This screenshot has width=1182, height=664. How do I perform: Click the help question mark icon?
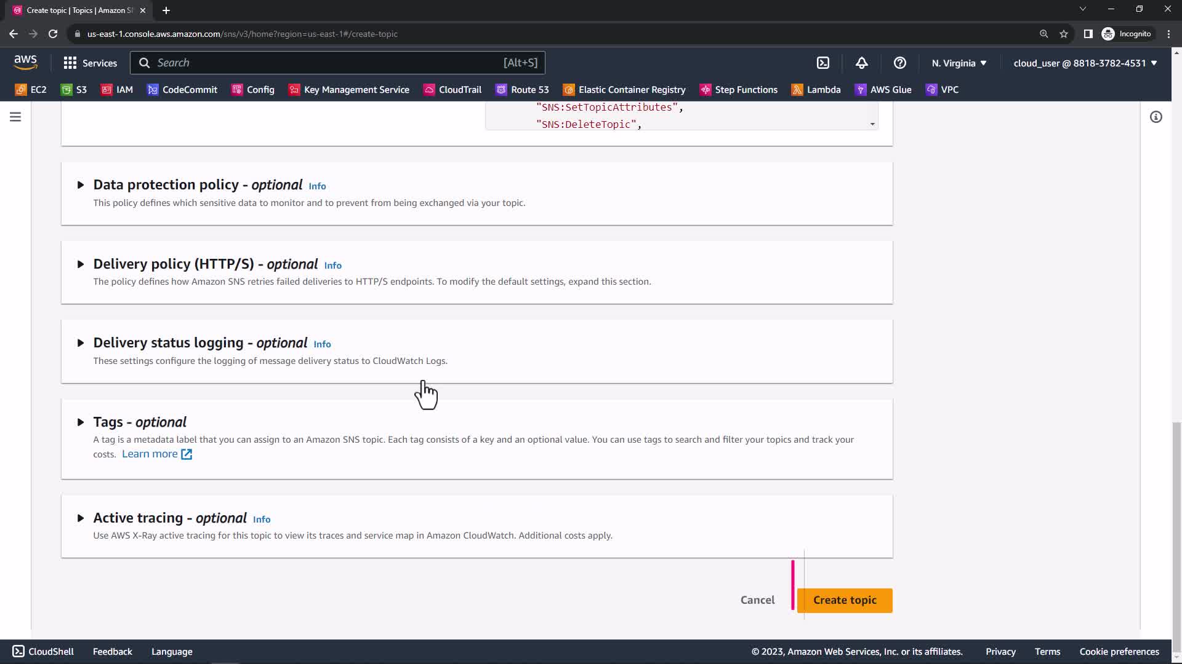coord(899,63)
